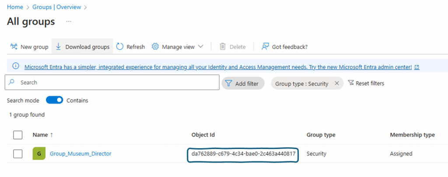Click the green G group avatar icon

point(39,154)
